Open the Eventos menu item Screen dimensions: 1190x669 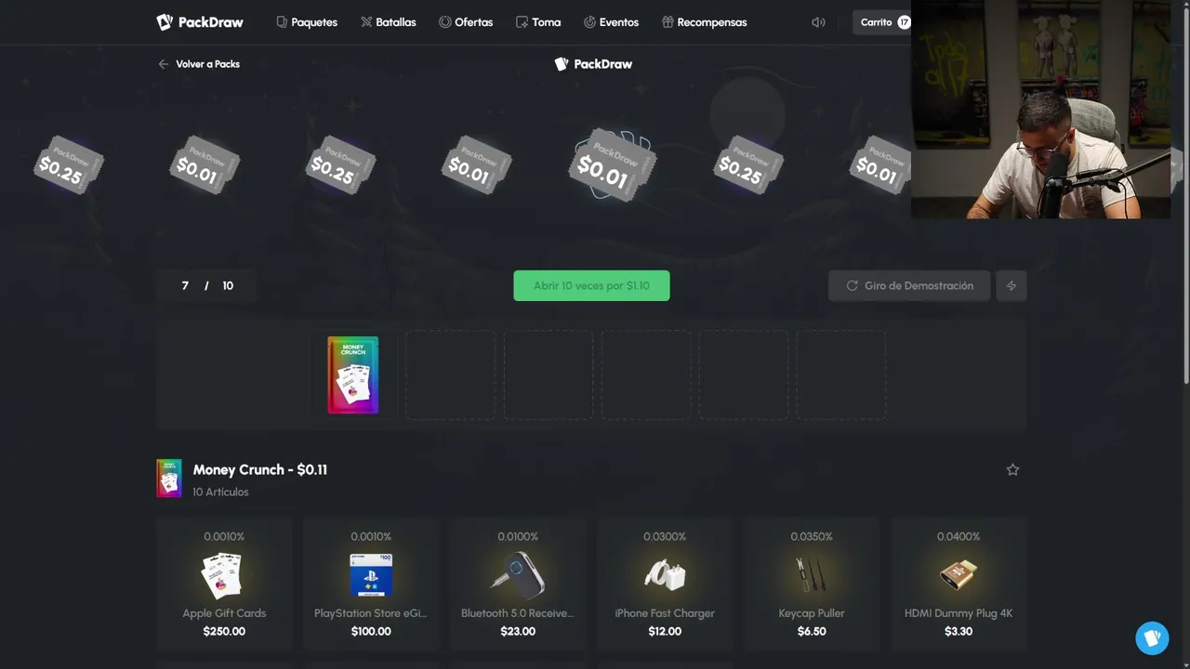[x=611, y=22]
